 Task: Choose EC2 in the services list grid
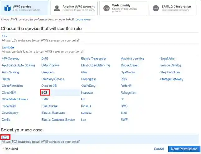pyautogui.click(x=45, y=93)
